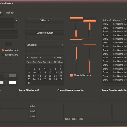The height and width of the screenshot is (127, 127).
Task: Select day 18 in the calendar
Action: (39, 76)
